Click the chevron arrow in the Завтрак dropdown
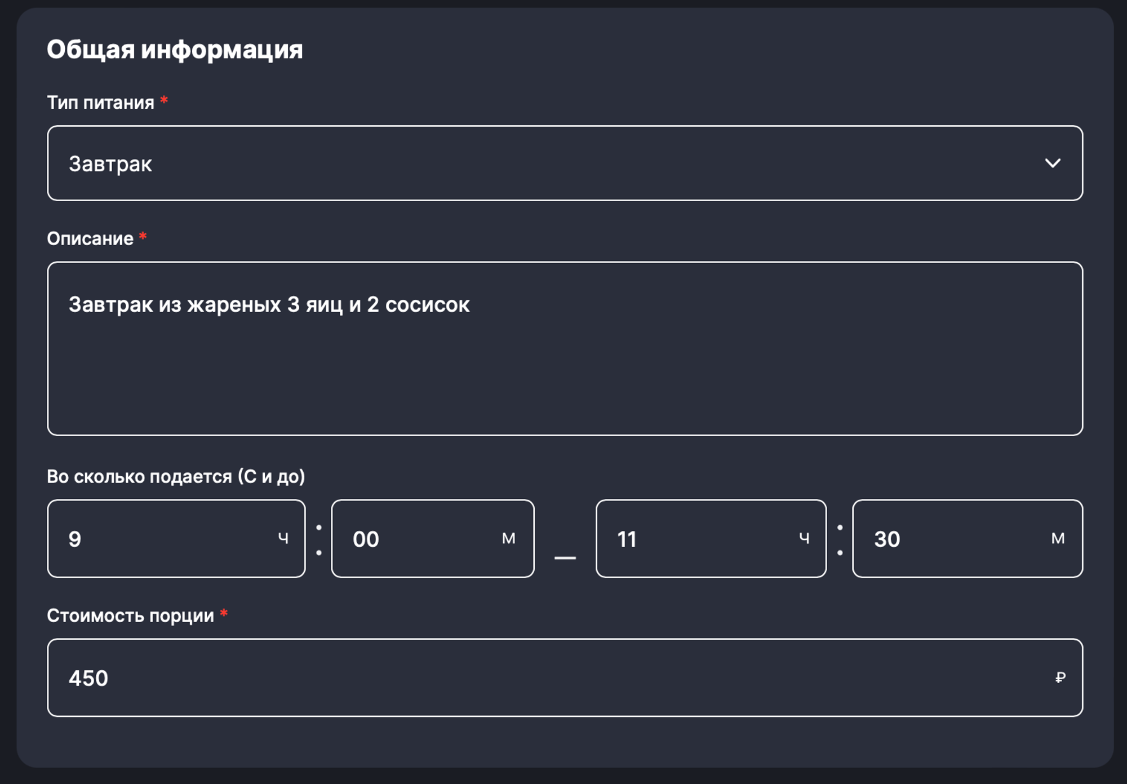Image resolution: width=1127 pixels, height=784 pixels. [1052, 163]
